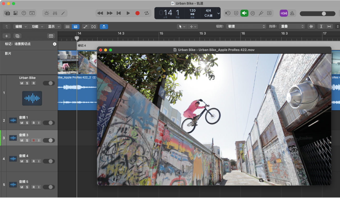Click the duplicate track button
Screen dimensions: 340x198
(x=17, y=36)
